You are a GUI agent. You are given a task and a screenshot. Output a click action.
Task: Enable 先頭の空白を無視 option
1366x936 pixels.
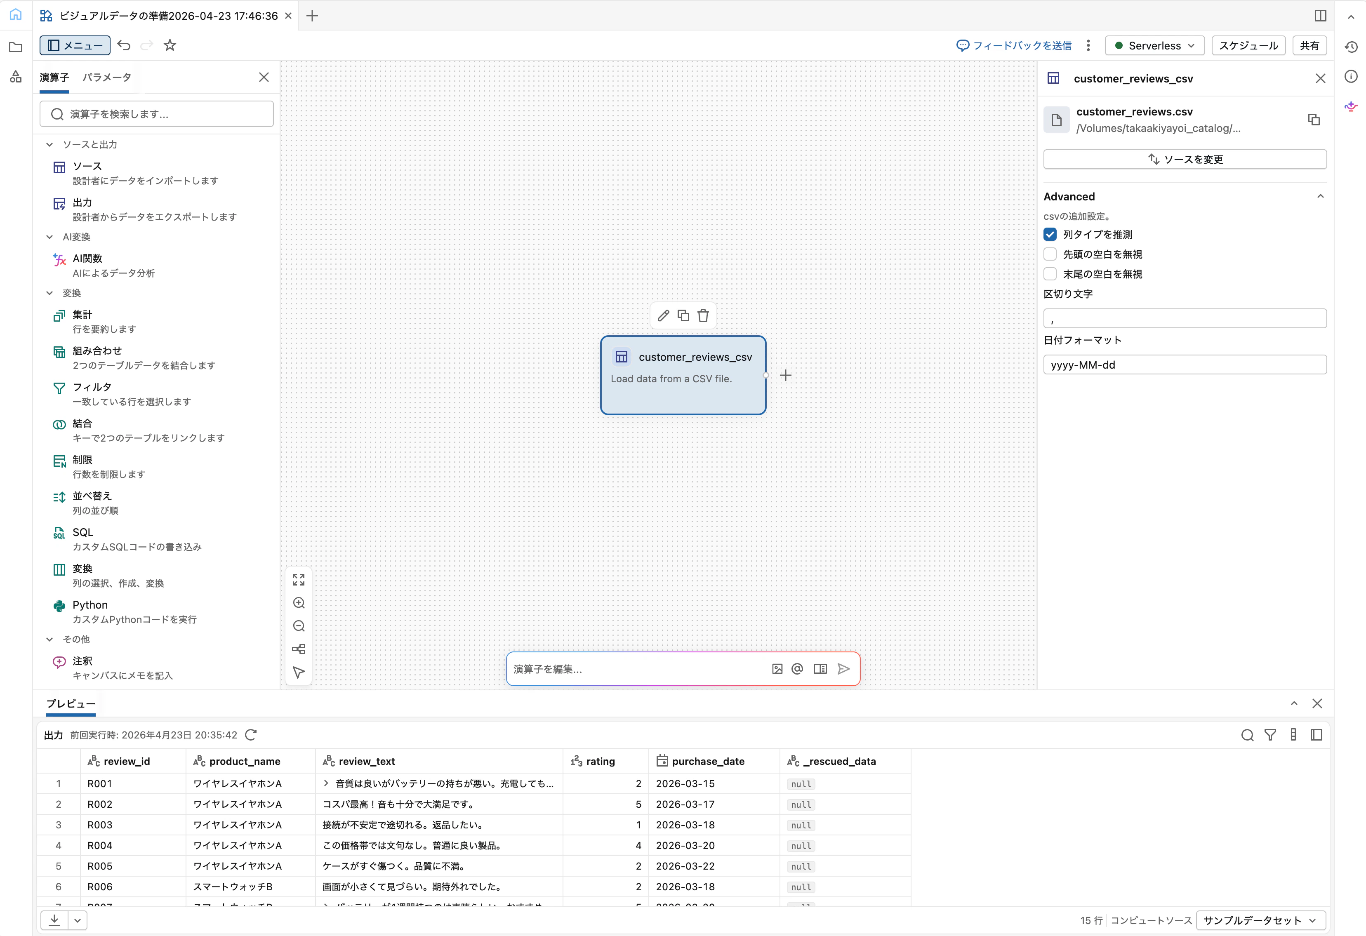(x=1050, y=254)
